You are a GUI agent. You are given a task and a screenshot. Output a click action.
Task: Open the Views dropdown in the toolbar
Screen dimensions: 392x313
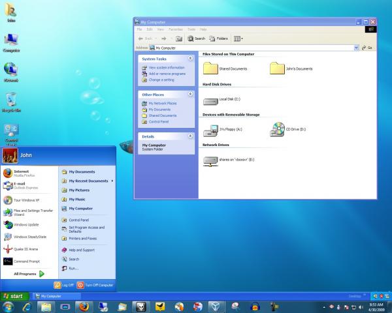[x=238, y=38]
